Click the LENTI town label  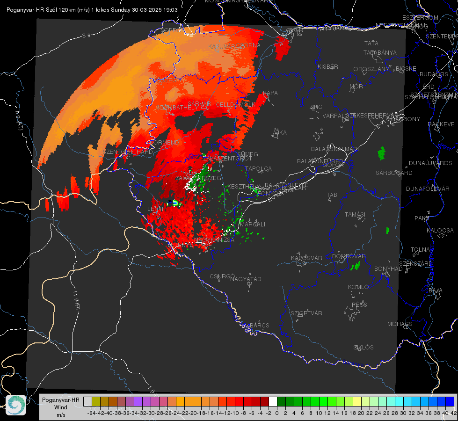155,209
